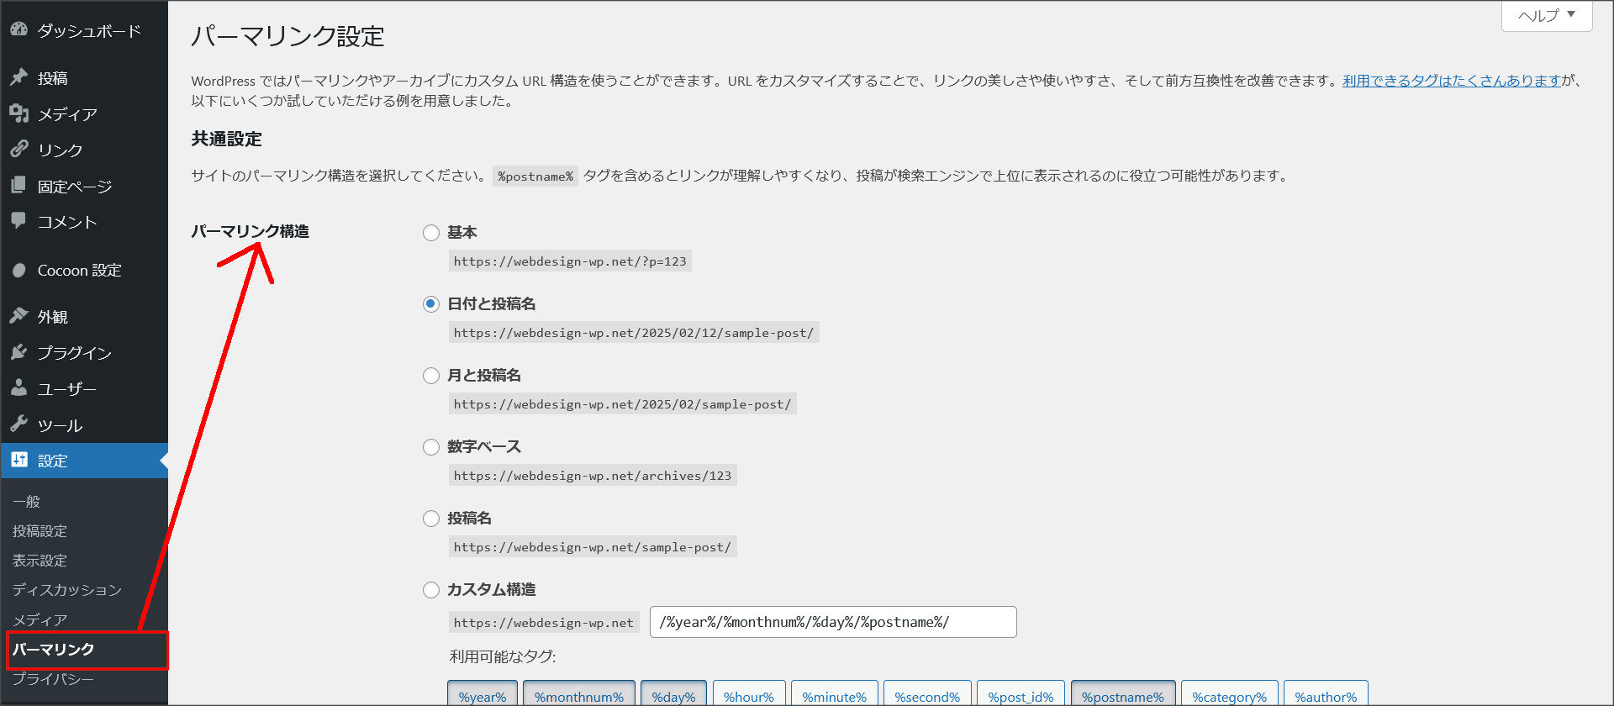
Task: Click the ?p=123 example URL
Action: pos(570,261)
